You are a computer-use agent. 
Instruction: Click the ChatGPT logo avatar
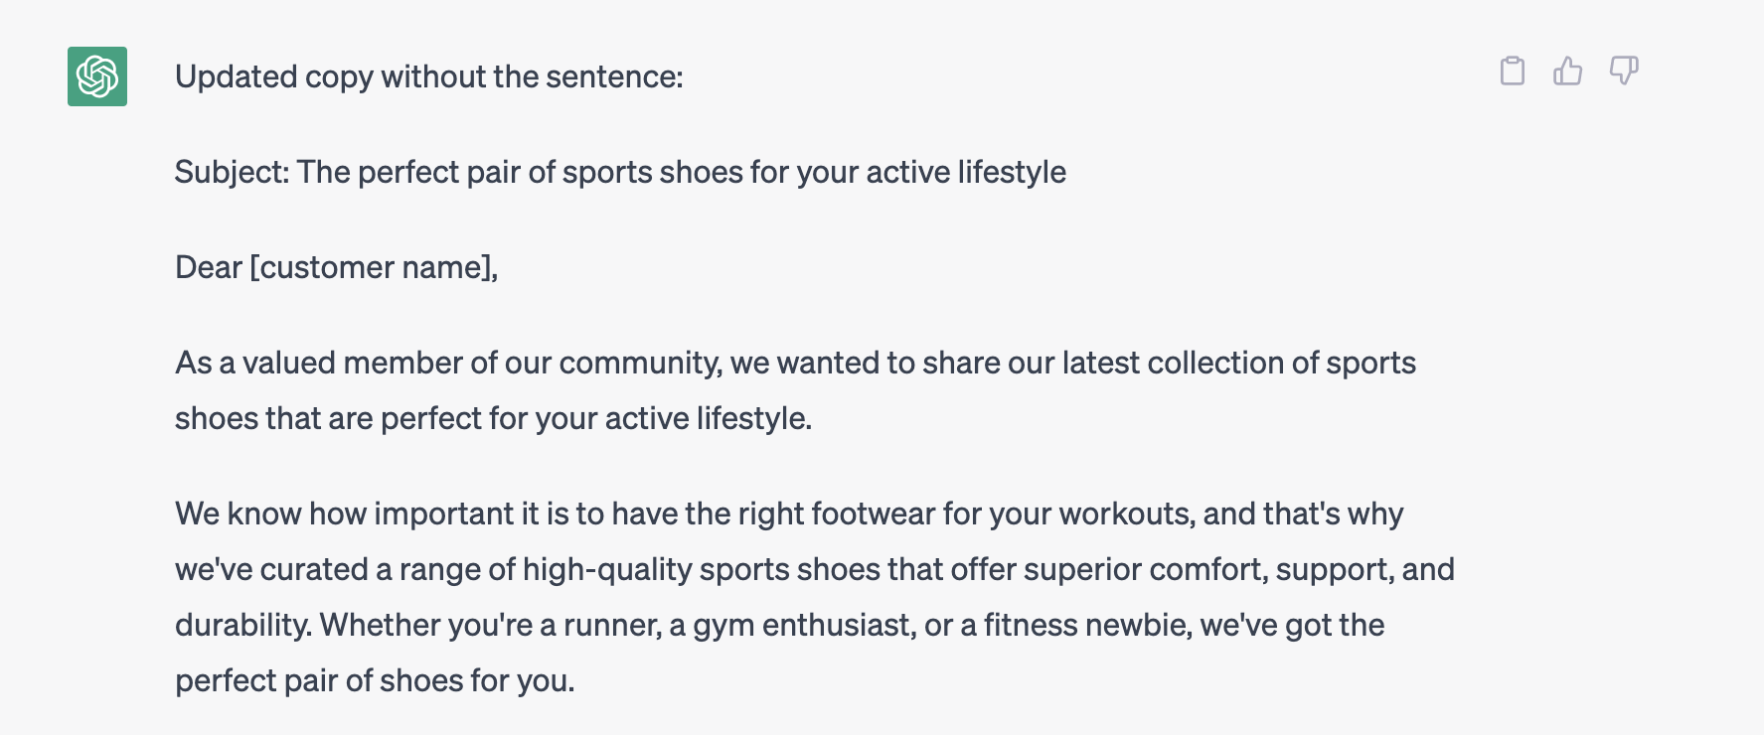point(97,76)
